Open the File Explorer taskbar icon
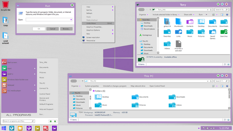233x131 pixels. pyautogui.click(x=20, y=128)
